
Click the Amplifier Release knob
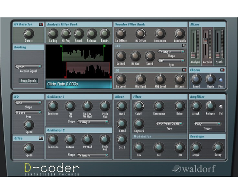click(210, 106)
